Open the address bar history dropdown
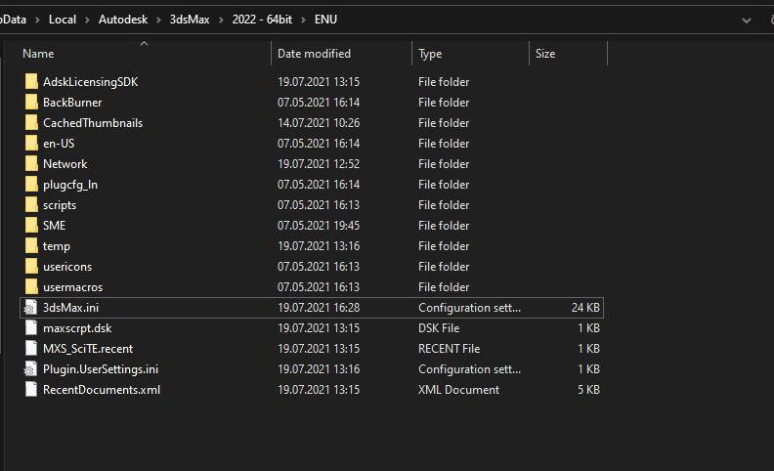774x471 pixels. click(747, 21)
